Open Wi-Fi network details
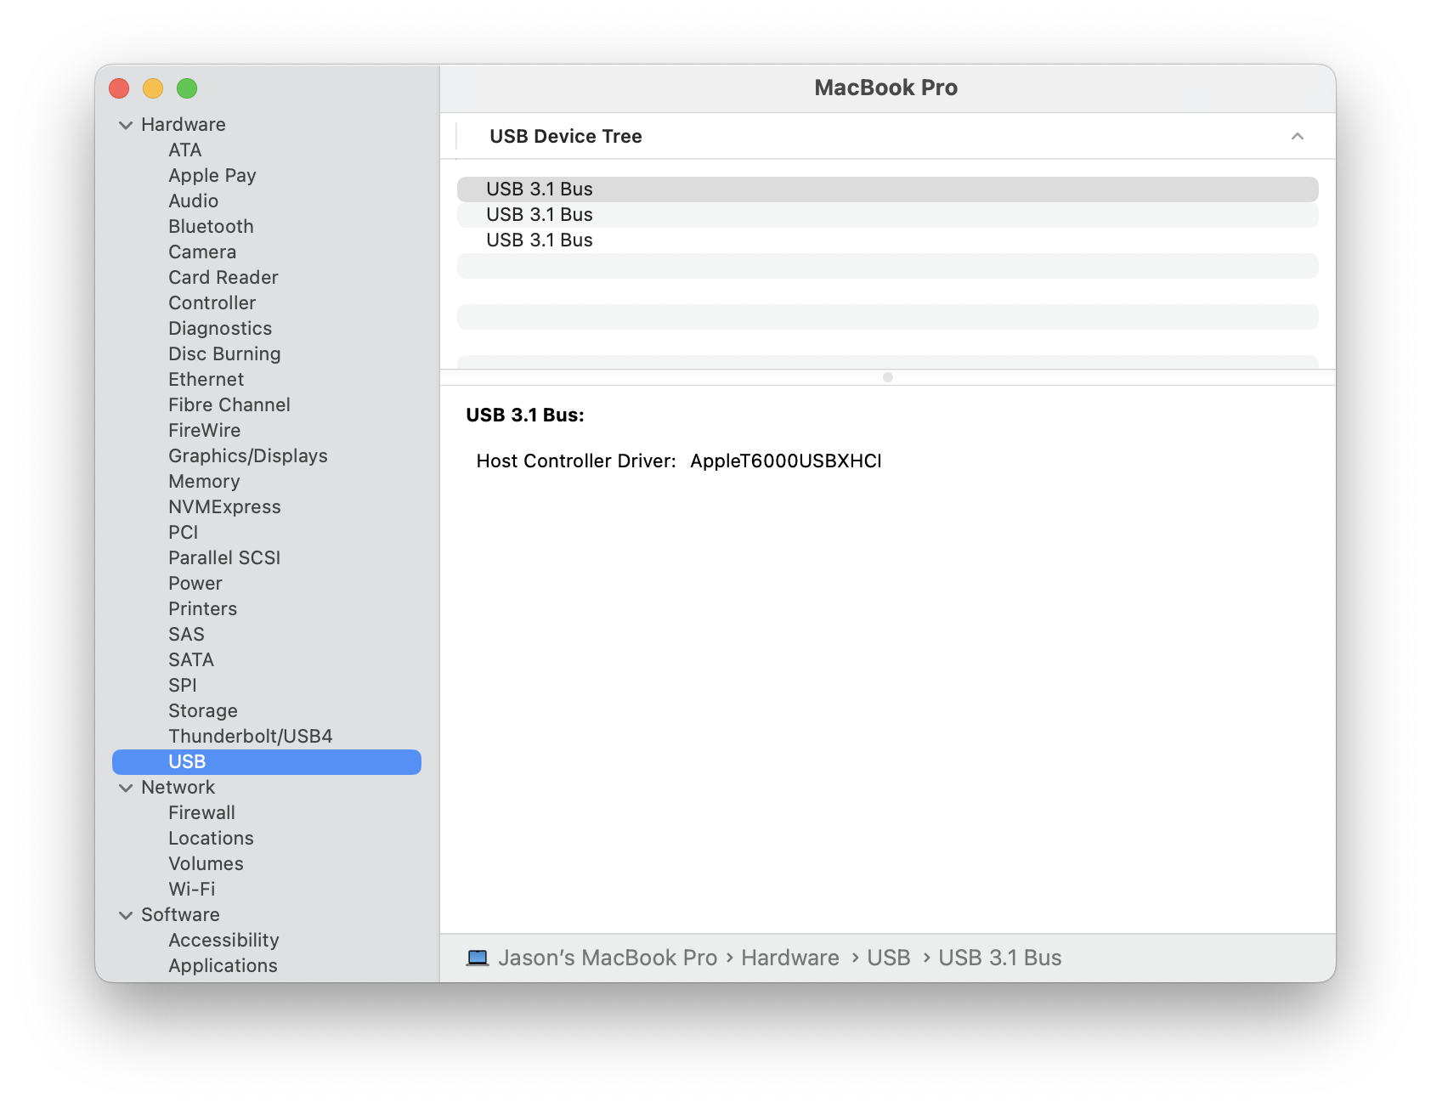This screenshot has height=1108, width=1431. (x=191, y=890)
